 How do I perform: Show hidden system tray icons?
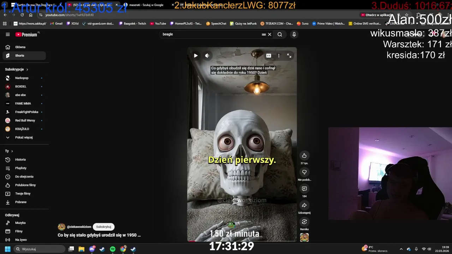click(401, 249)
